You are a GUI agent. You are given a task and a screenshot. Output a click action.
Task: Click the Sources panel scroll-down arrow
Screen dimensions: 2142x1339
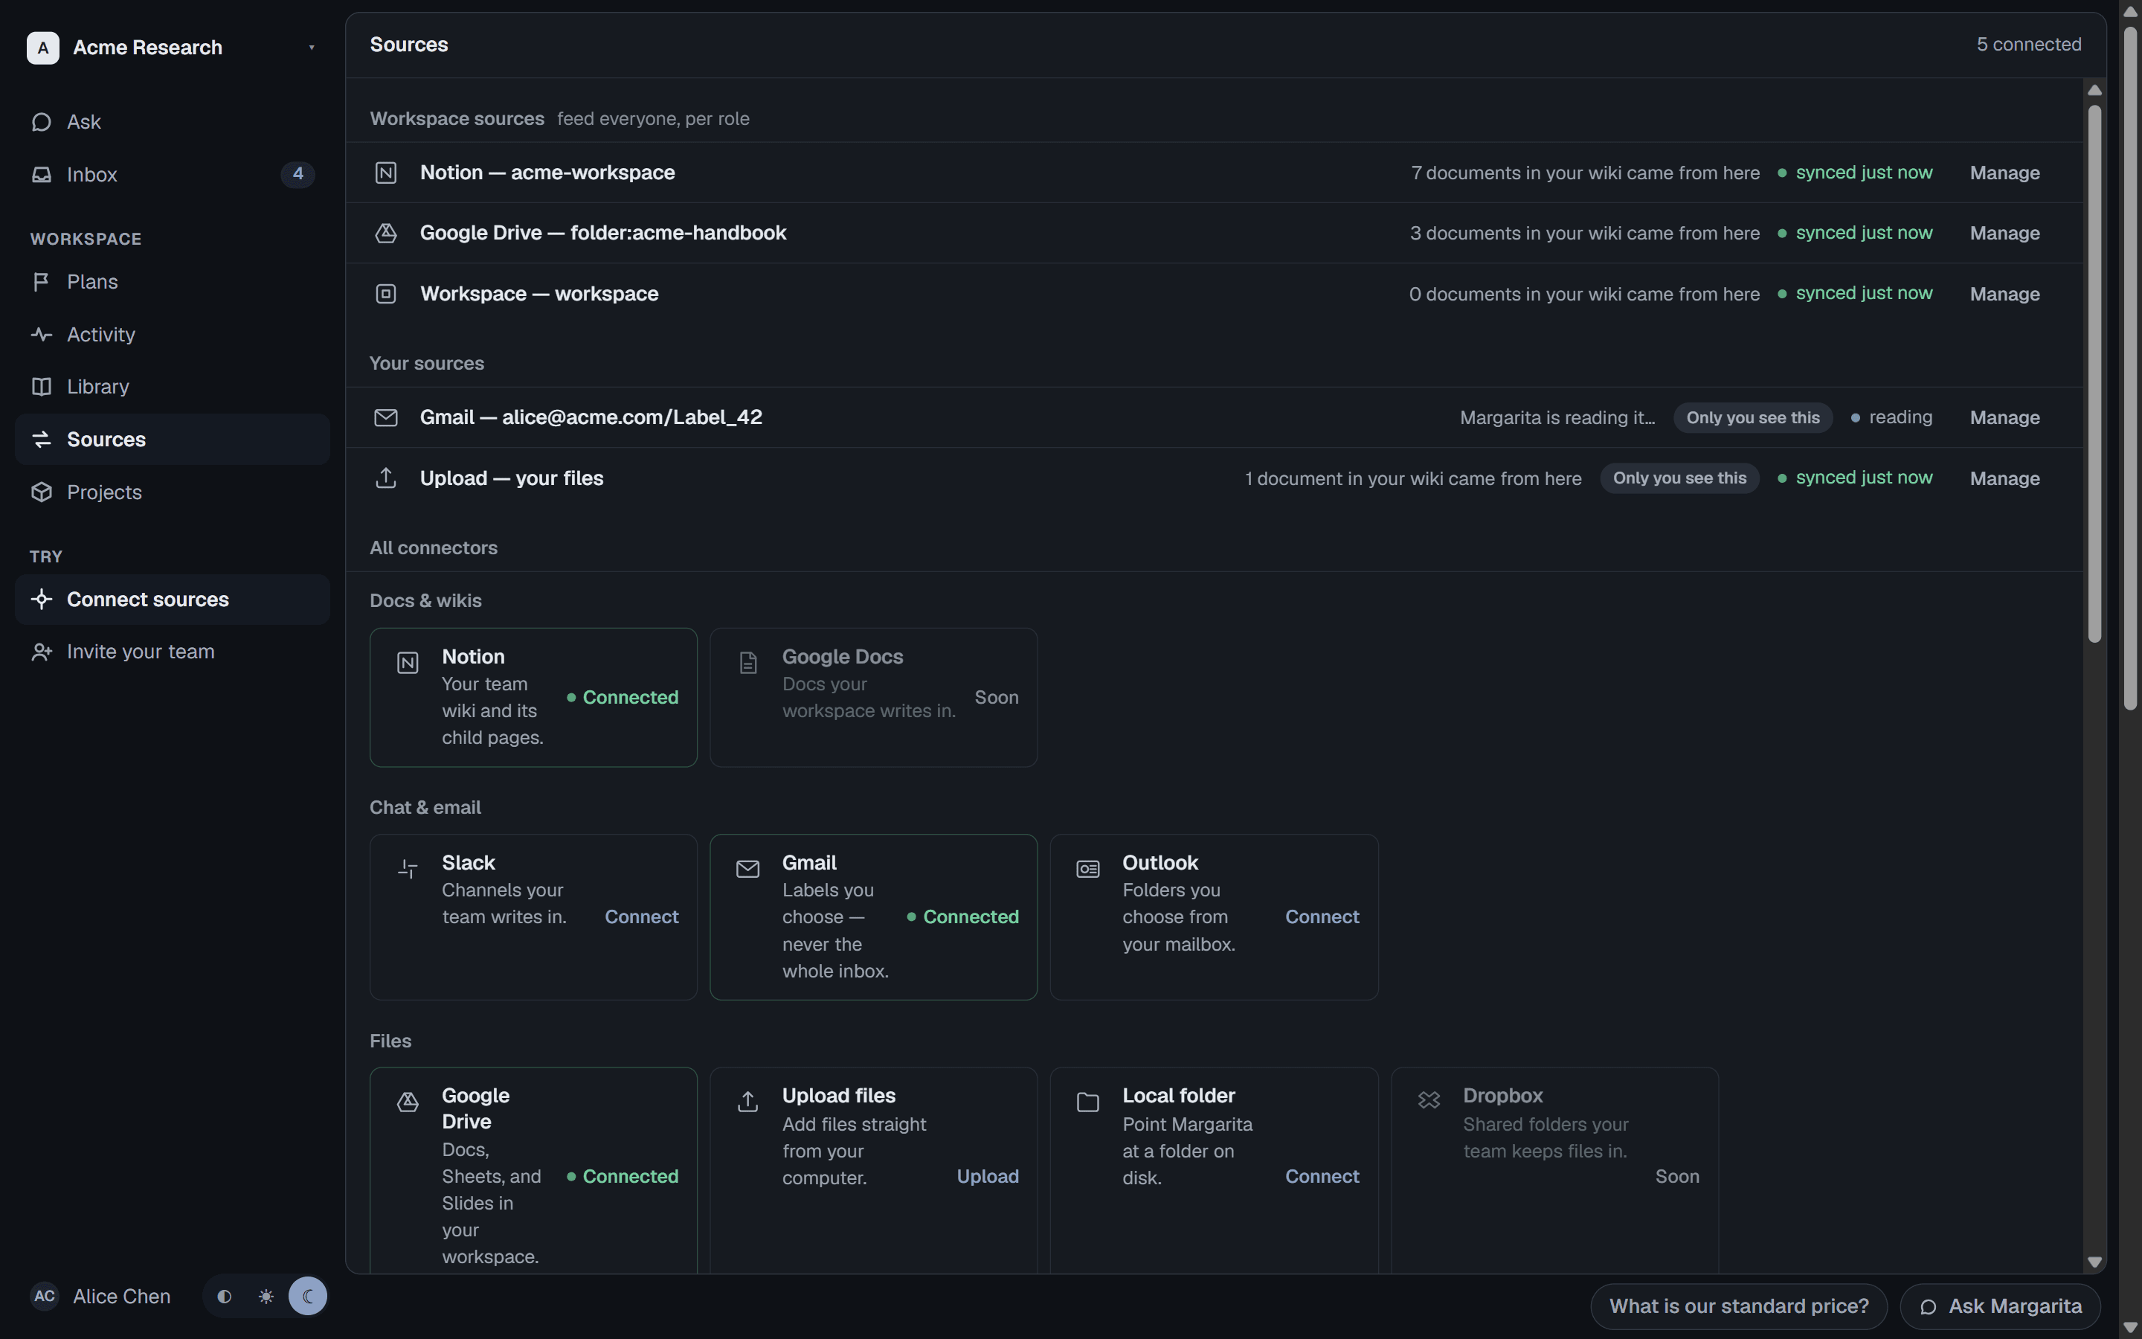click(2094, 1262)
